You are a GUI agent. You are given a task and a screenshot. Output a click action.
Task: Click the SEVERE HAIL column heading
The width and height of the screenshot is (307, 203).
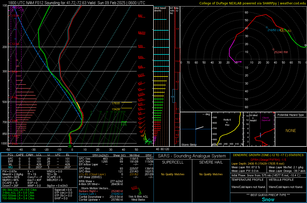point(211,162)
